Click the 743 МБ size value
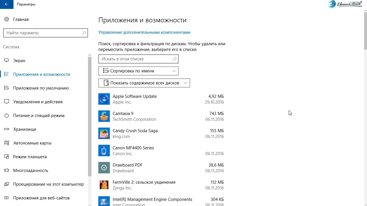The height and width of the screenshot is (206, 367). (x=217, y=114)
